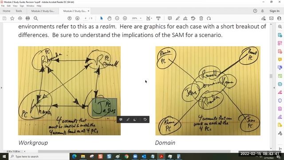Viewport: 284px width, 160px height.
Task: Open the green page layout tool in right pane
Action: 280,76
